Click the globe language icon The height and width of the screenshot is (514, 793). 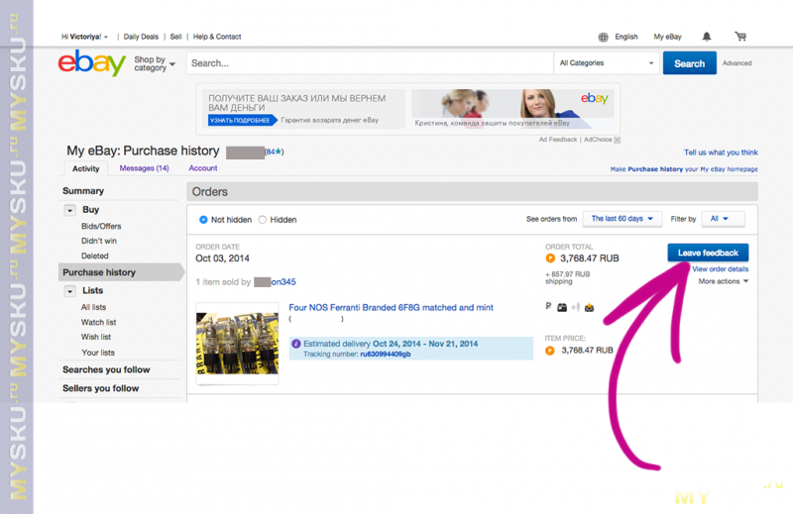pyautogui.click(x=603, y=38)
